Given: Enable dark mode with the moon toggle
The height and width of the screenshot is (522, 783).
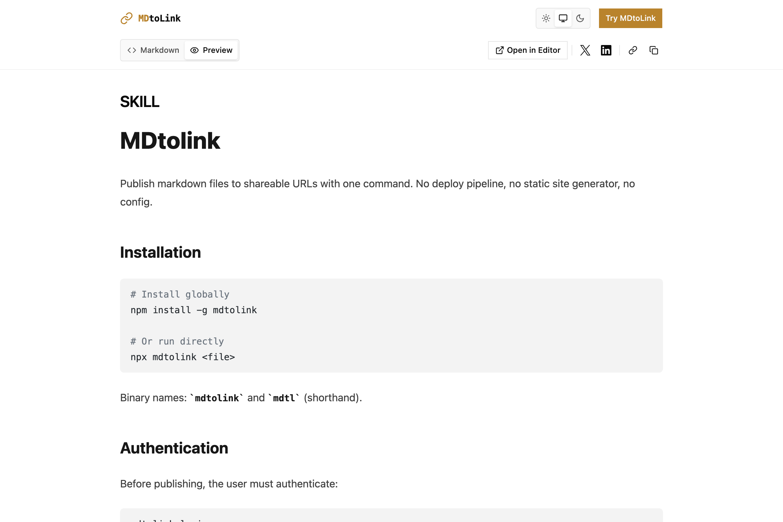Looking at the screenshot, I should click(581, 18).
